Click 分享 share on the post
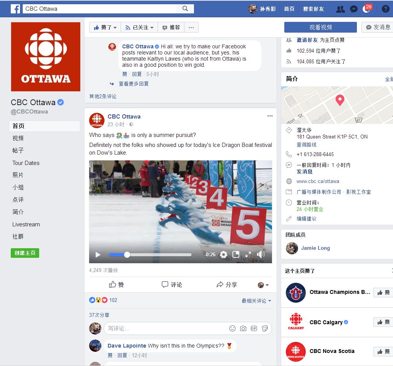Screen dimensions: 393x366 tap(227, 285)
